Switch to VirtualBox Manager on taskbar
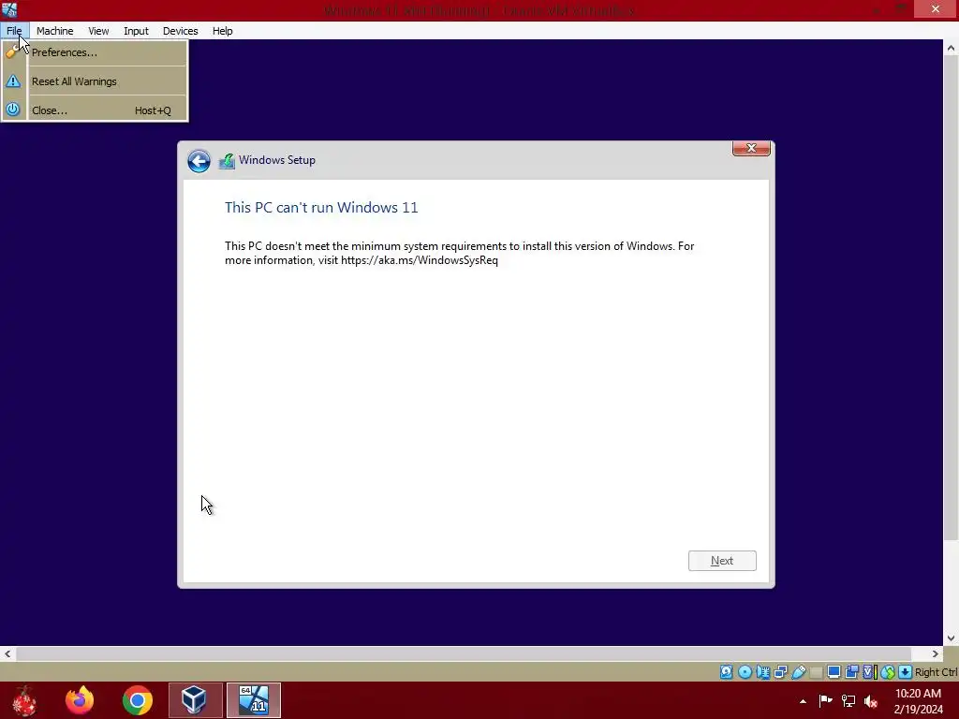Screen dimensions: 959x719 tap(195, 700)
